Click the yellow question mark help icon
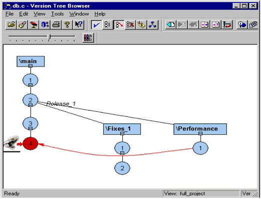The image size is (261, 199). pyautogui.click(x=67, y=25)
